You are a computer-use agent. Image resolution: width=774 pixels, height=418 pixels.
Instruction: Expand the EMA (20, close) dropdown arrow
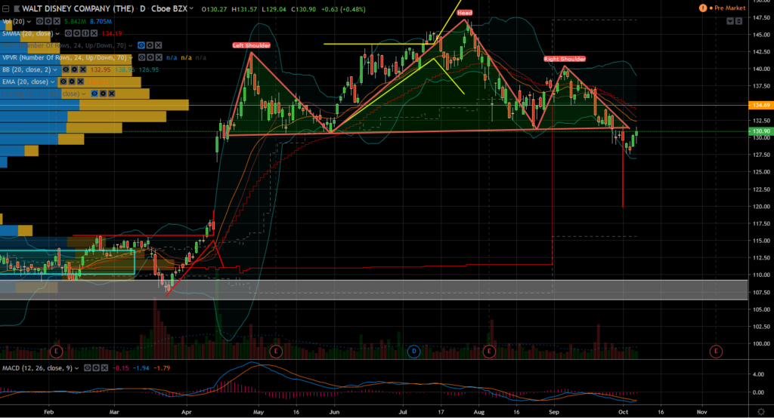pyautogui.click(x=53, y=81)
